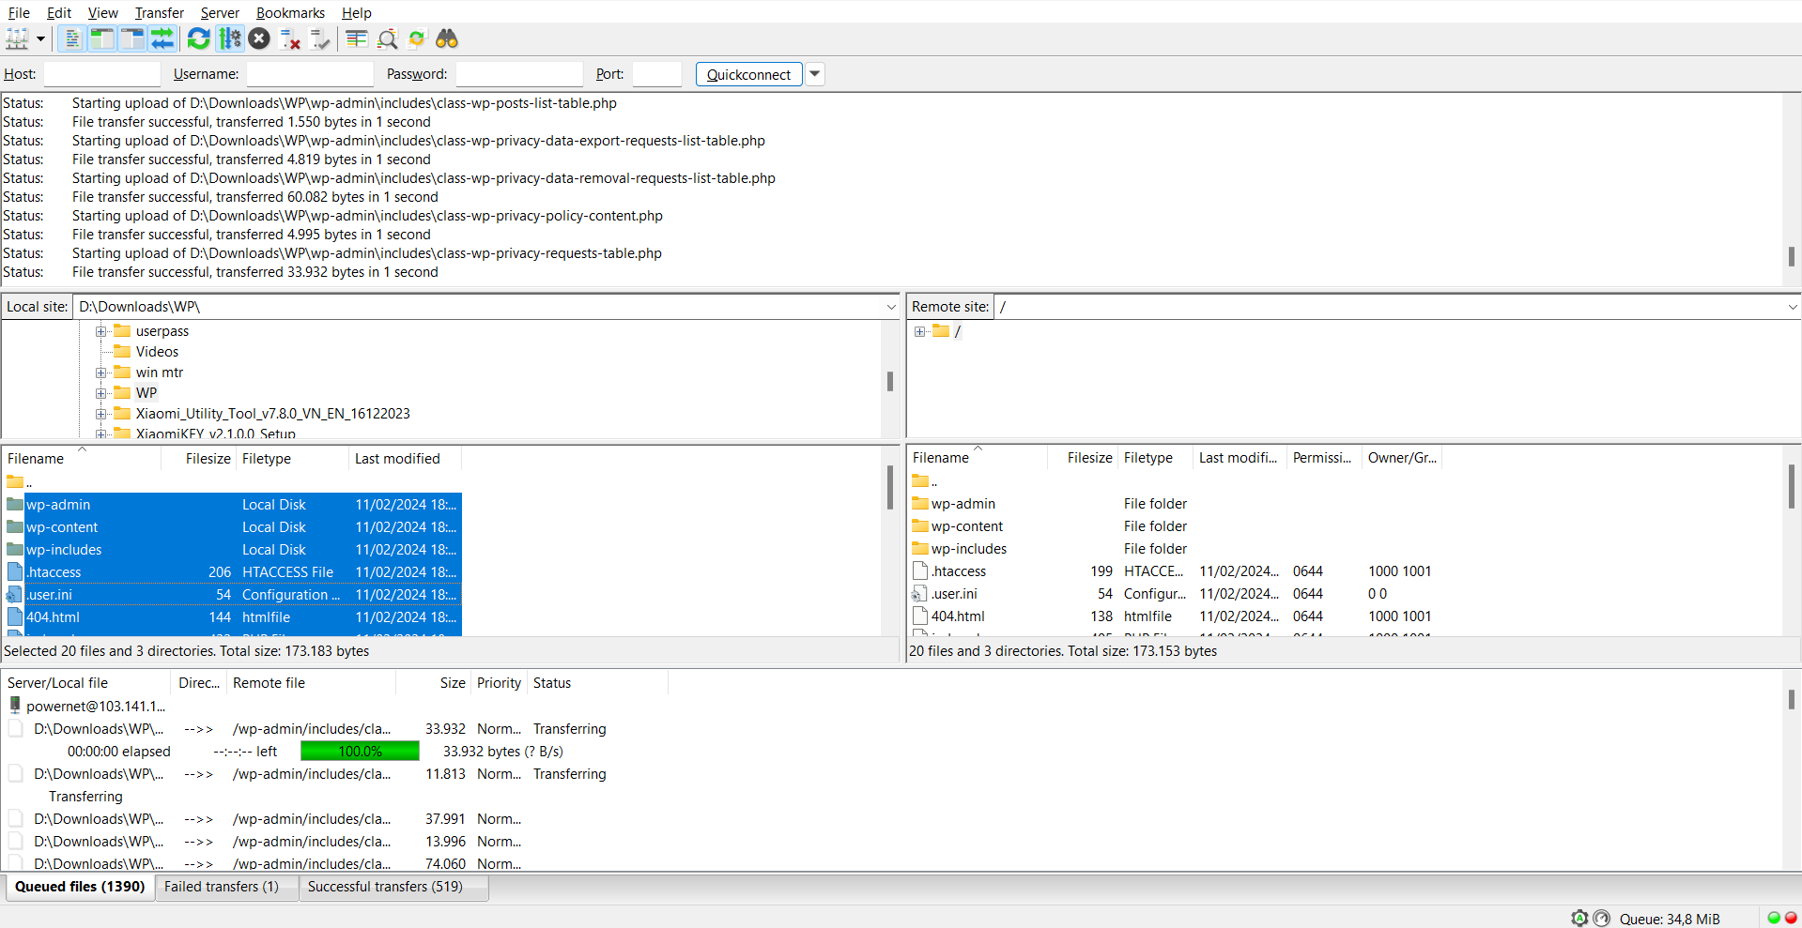This screenshot has width=1802, height=928.
Task: Open the Quickconnect history dropdown arrow
Action: click(815, 74)
